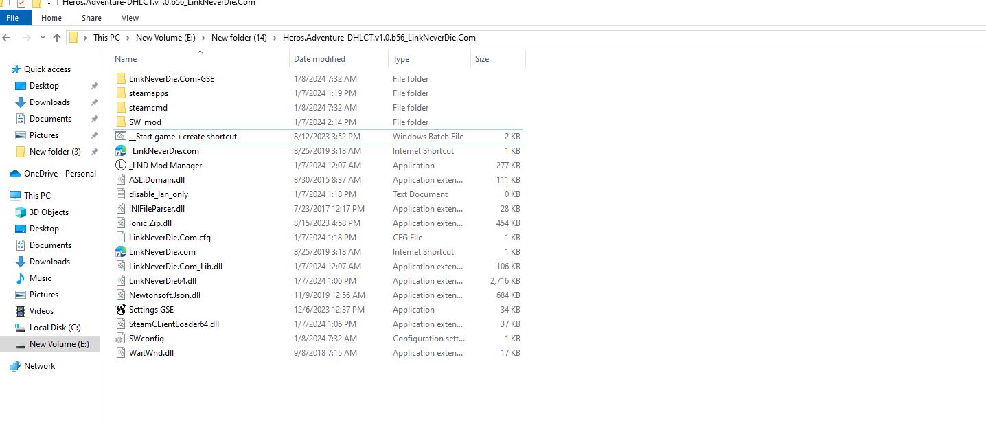Switch to the Share ribbon tab

(x=91, y=18)
